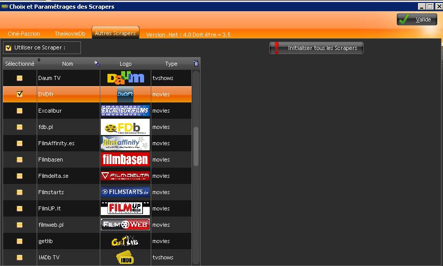Click the yellow IMDb logo

(125, 257)
